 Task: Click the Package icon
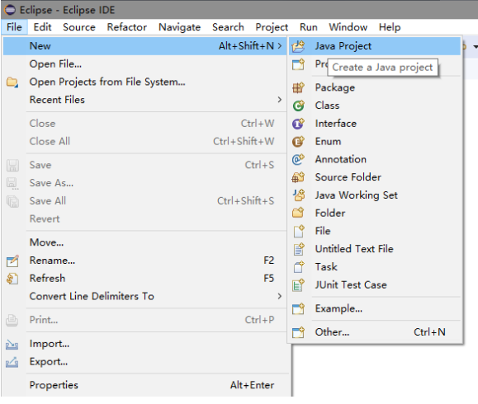(298, 87)
